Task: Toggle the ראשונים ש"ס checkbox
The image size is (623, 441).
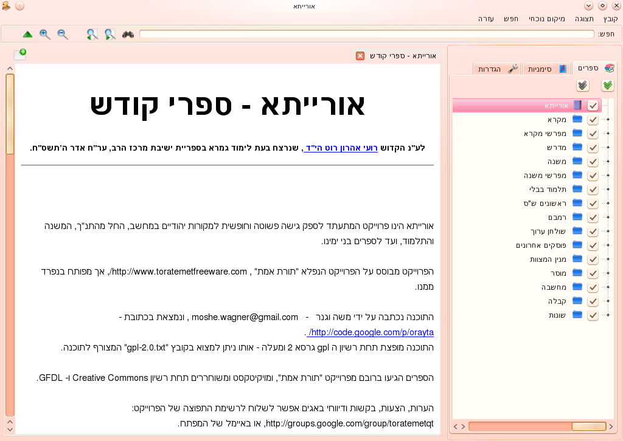Action: (593, 203)
